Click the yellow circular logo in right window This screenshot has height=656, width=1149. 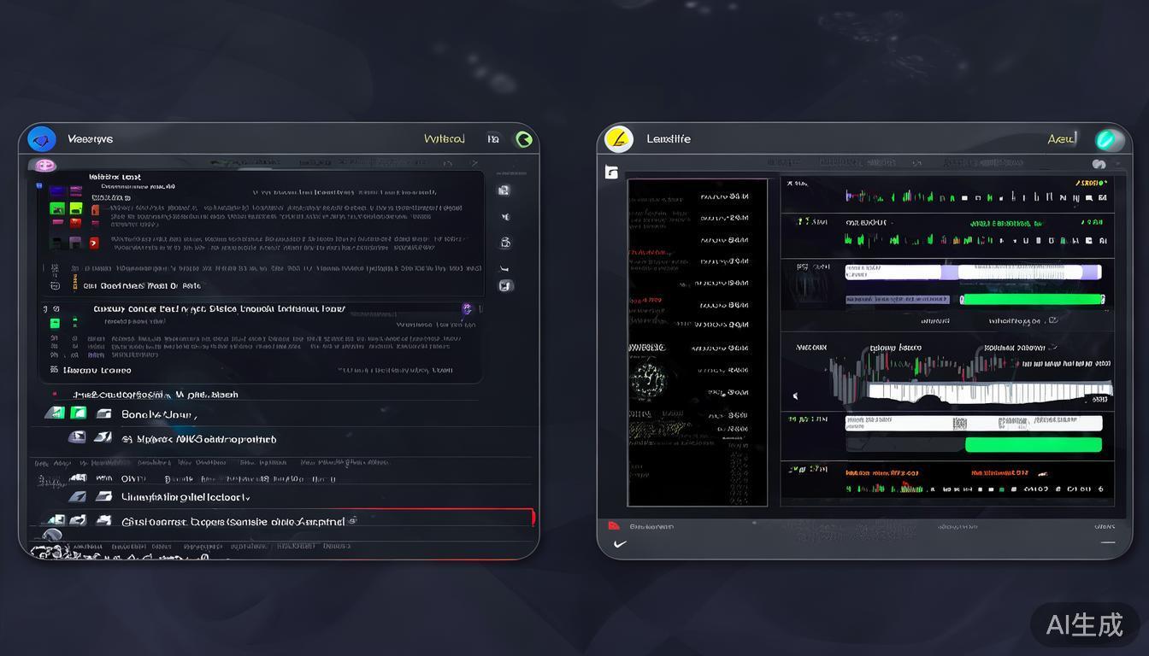pyautogui.click(x=618, y=138)
